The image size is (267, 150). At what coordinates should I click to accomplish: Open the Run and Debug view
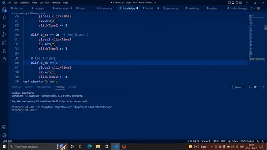click(x=4, y=34)
